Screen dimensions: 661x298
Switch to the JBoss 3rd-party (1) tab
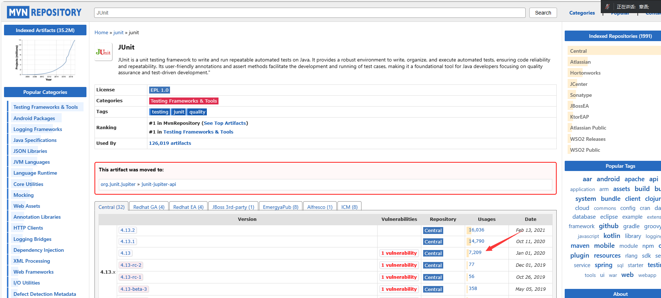point(233,207)
